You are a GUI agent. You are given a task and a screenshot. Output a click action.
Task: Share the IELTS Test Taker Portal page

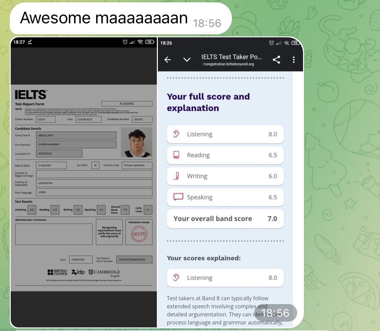click(276, 60)
